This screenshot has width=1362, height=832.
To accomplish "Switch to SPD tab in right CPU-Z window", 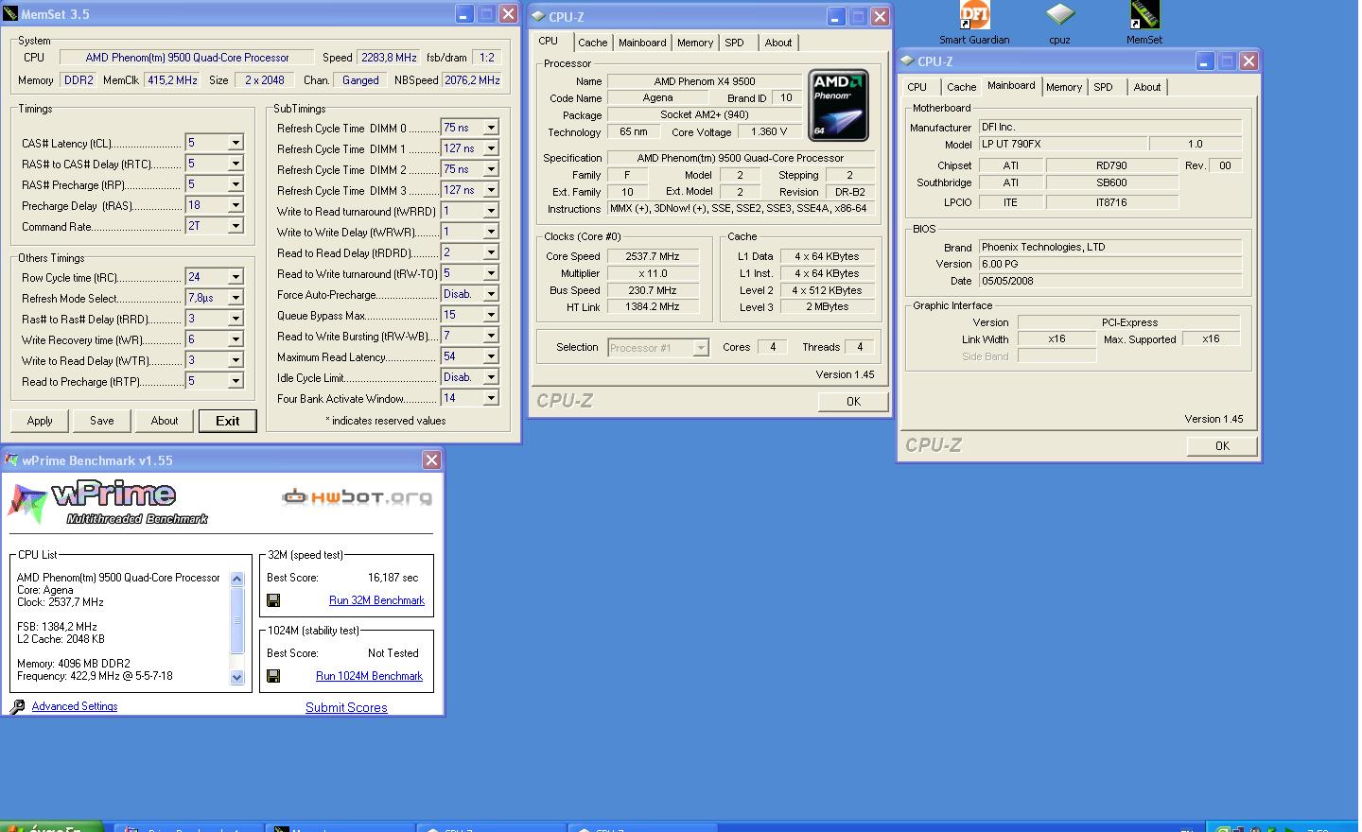I will [x=1104, y=87].
